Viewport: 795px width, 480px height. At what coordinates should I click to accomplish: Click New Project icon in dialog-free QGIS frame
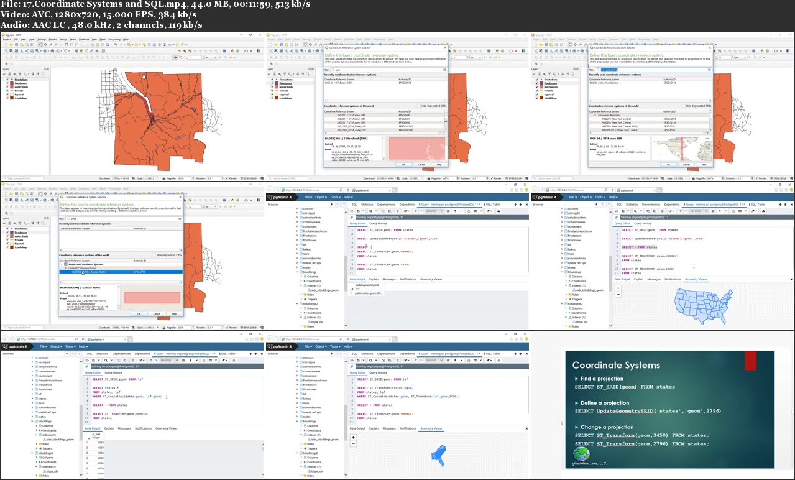click(x=6, y=45)
